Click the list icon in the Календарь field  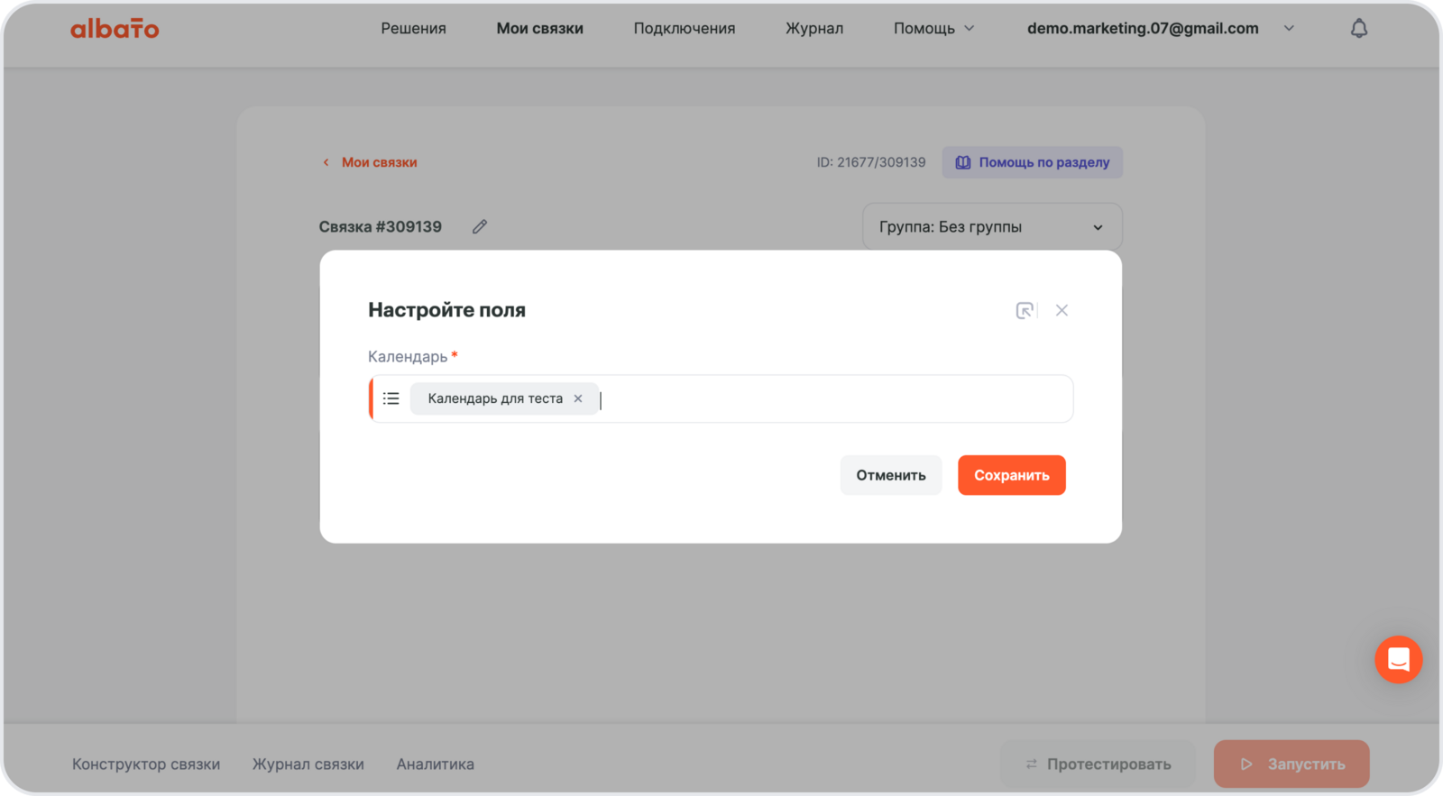pyautogui.click(x=391, y=398)
